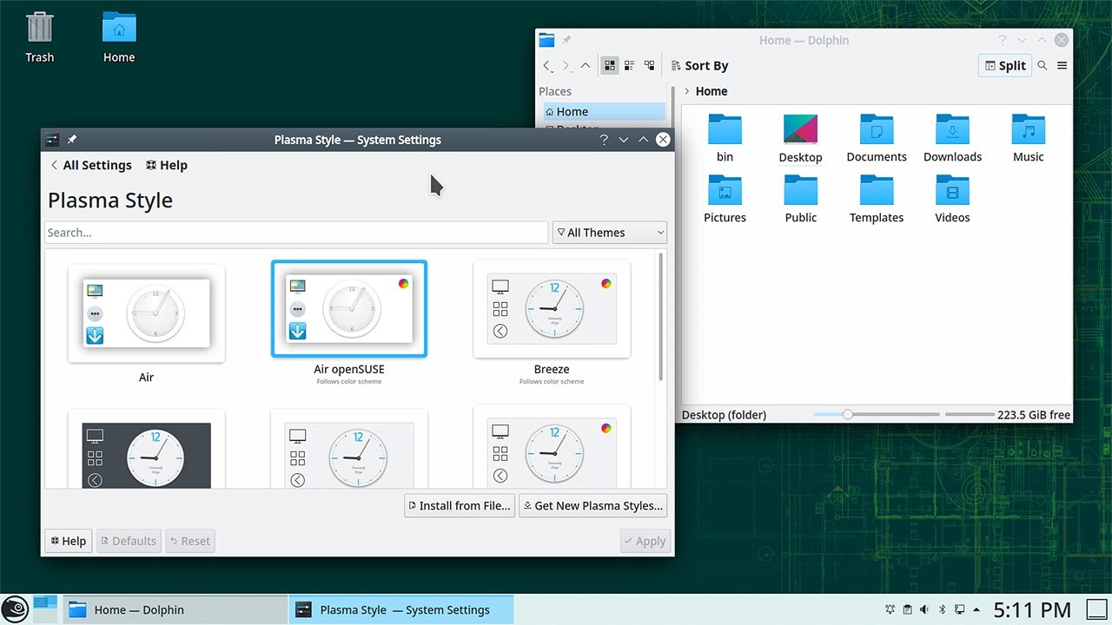Image resolution: width=1112 pixels, height=625 pixels.
Task: Switch Dolphin to Compact view mode
Action: (x=630, y=65)
